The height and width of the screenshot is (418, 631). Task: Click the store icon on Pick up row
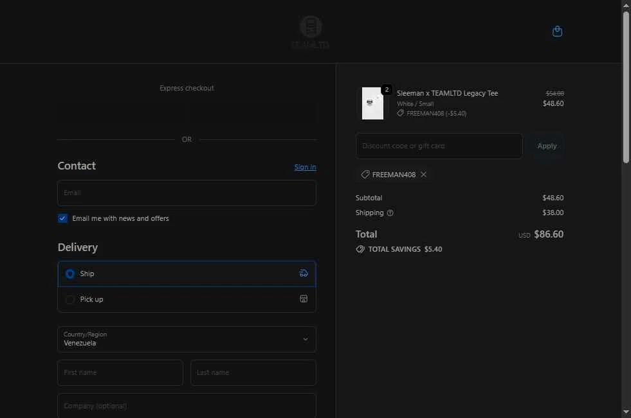click(x=304, y=299)
